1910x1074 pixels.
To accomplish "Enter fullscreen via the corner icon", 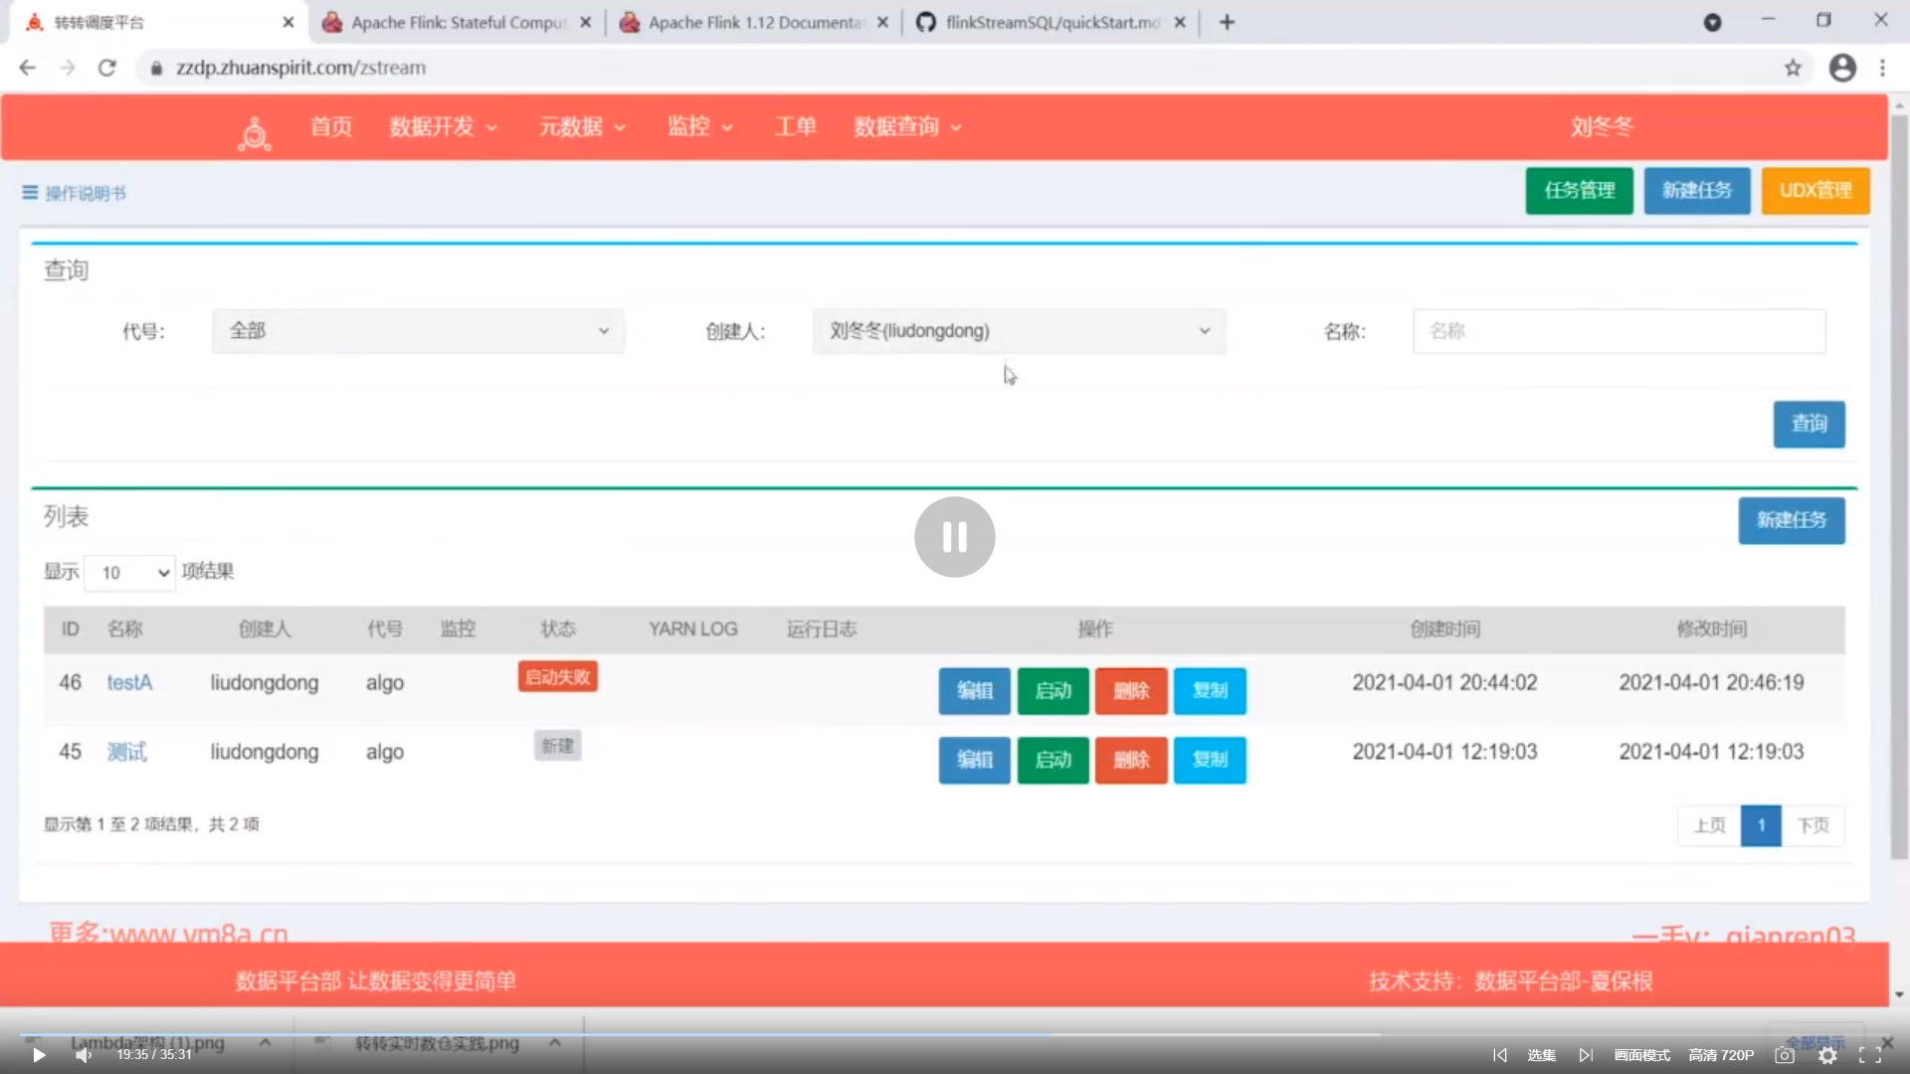I will pyautogui.click(x=1869, y=1055).
